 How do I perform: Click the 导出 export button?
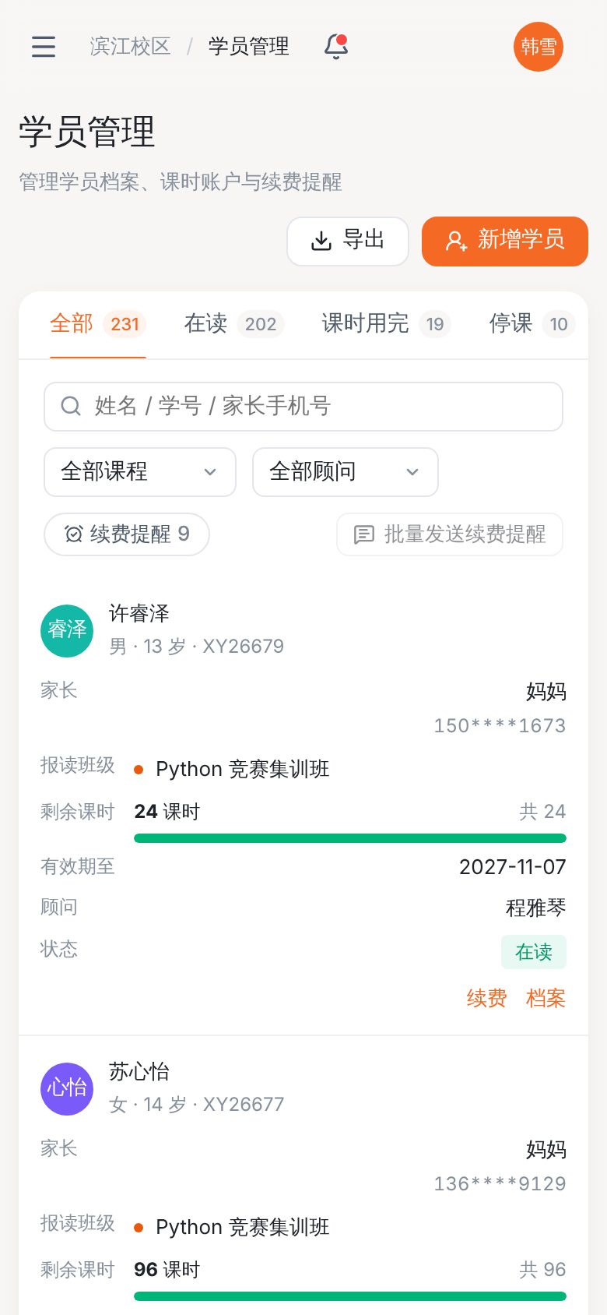pyautogui.click(x=348, y=241)
